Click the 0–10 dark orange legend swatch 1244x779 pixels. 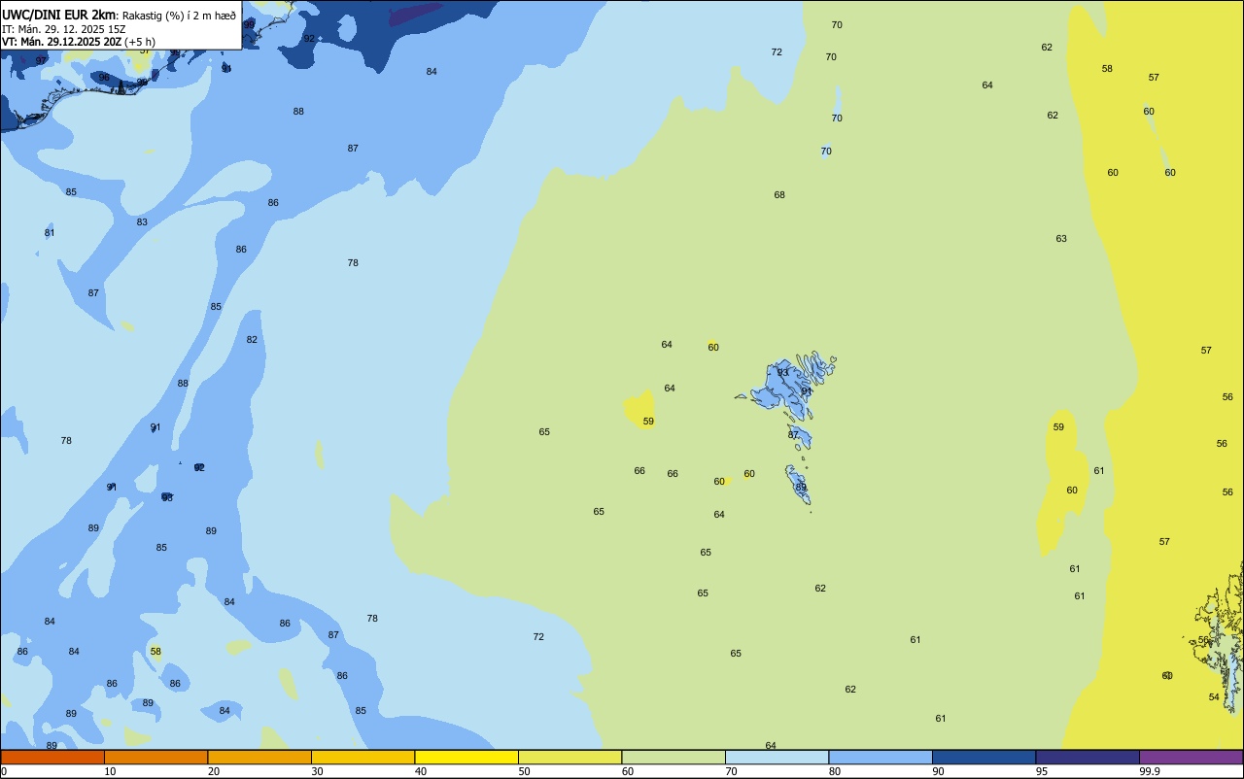[52, 757]
